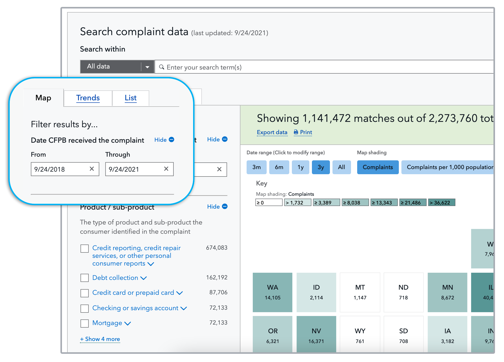Hide the Product / sub-product section via minus icon
The image size is (504, 362).
point(224,206)
